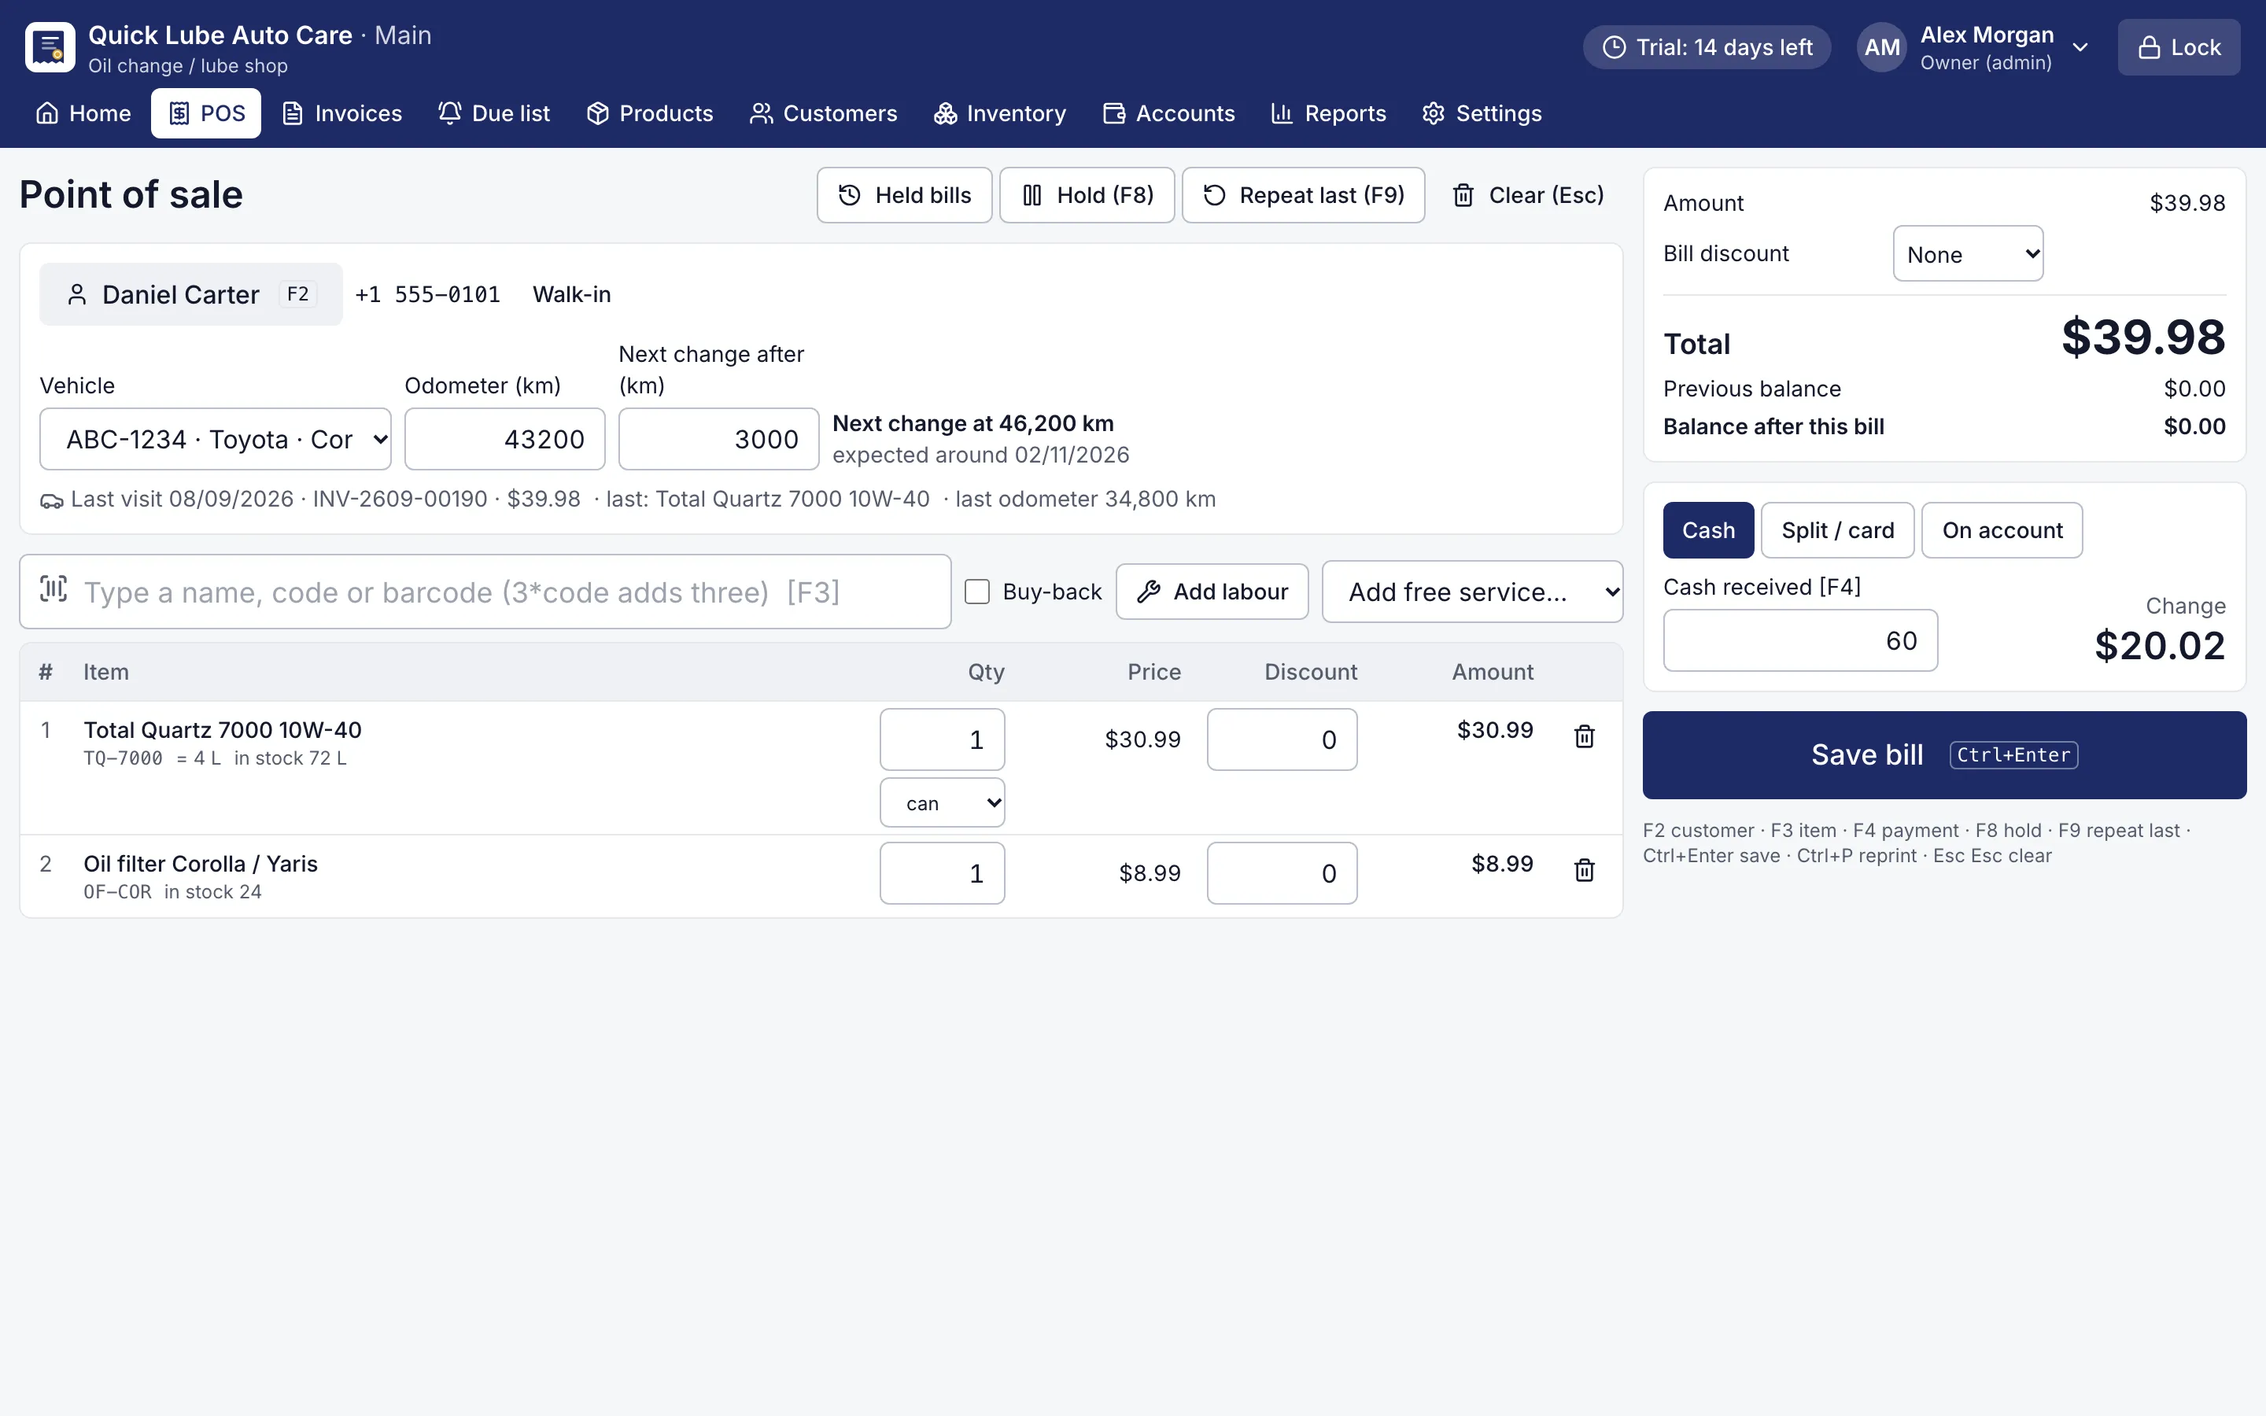Switch payment to Split / card
Image resolution: width=2266 pixels, height=1416 pixels.
click(1837, 530)
